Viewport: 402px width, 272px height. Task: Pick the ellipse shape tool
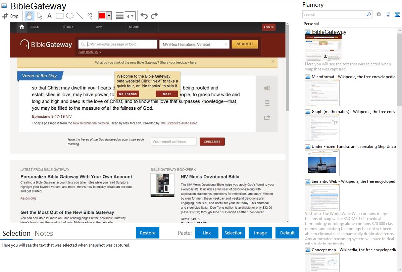(70, 16)
